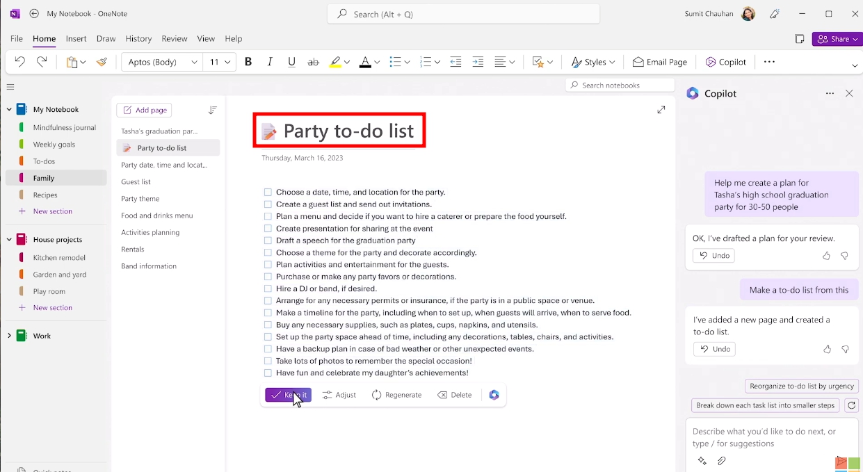Check 'Hire a DJ or band' checkbox
The height and width of the screenshot is (472, 863).
tap(268, 288)
